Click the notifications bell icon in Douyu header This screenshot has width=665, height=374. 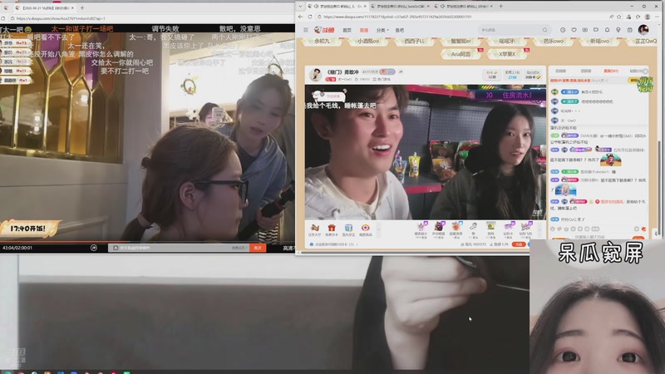607,30
